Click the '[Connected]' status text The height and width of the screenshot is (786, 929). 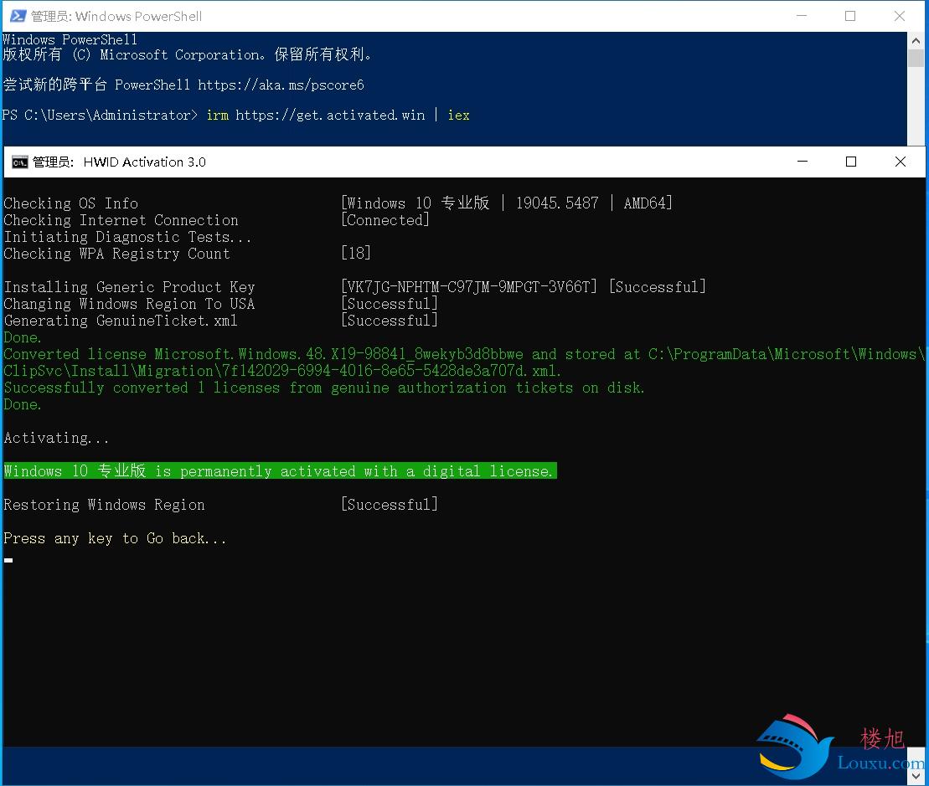tap(385, 220)
